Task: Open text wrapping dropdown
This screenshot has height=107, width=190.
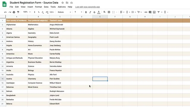Action: coord(134,12)
